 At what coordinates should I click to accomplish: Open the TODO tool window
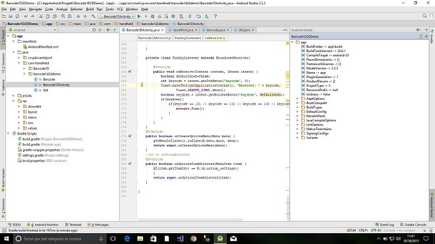coord(14,224)
